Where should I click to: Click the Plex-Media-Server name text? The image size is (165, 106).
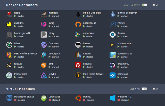coord(93,74)
